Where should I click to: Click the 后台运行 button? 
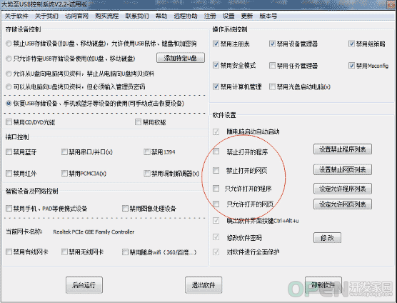[84, 285]
